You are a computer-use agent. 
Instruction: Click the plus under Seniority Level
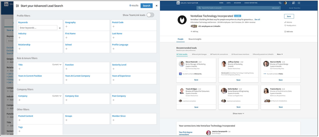tap(113, 69)
